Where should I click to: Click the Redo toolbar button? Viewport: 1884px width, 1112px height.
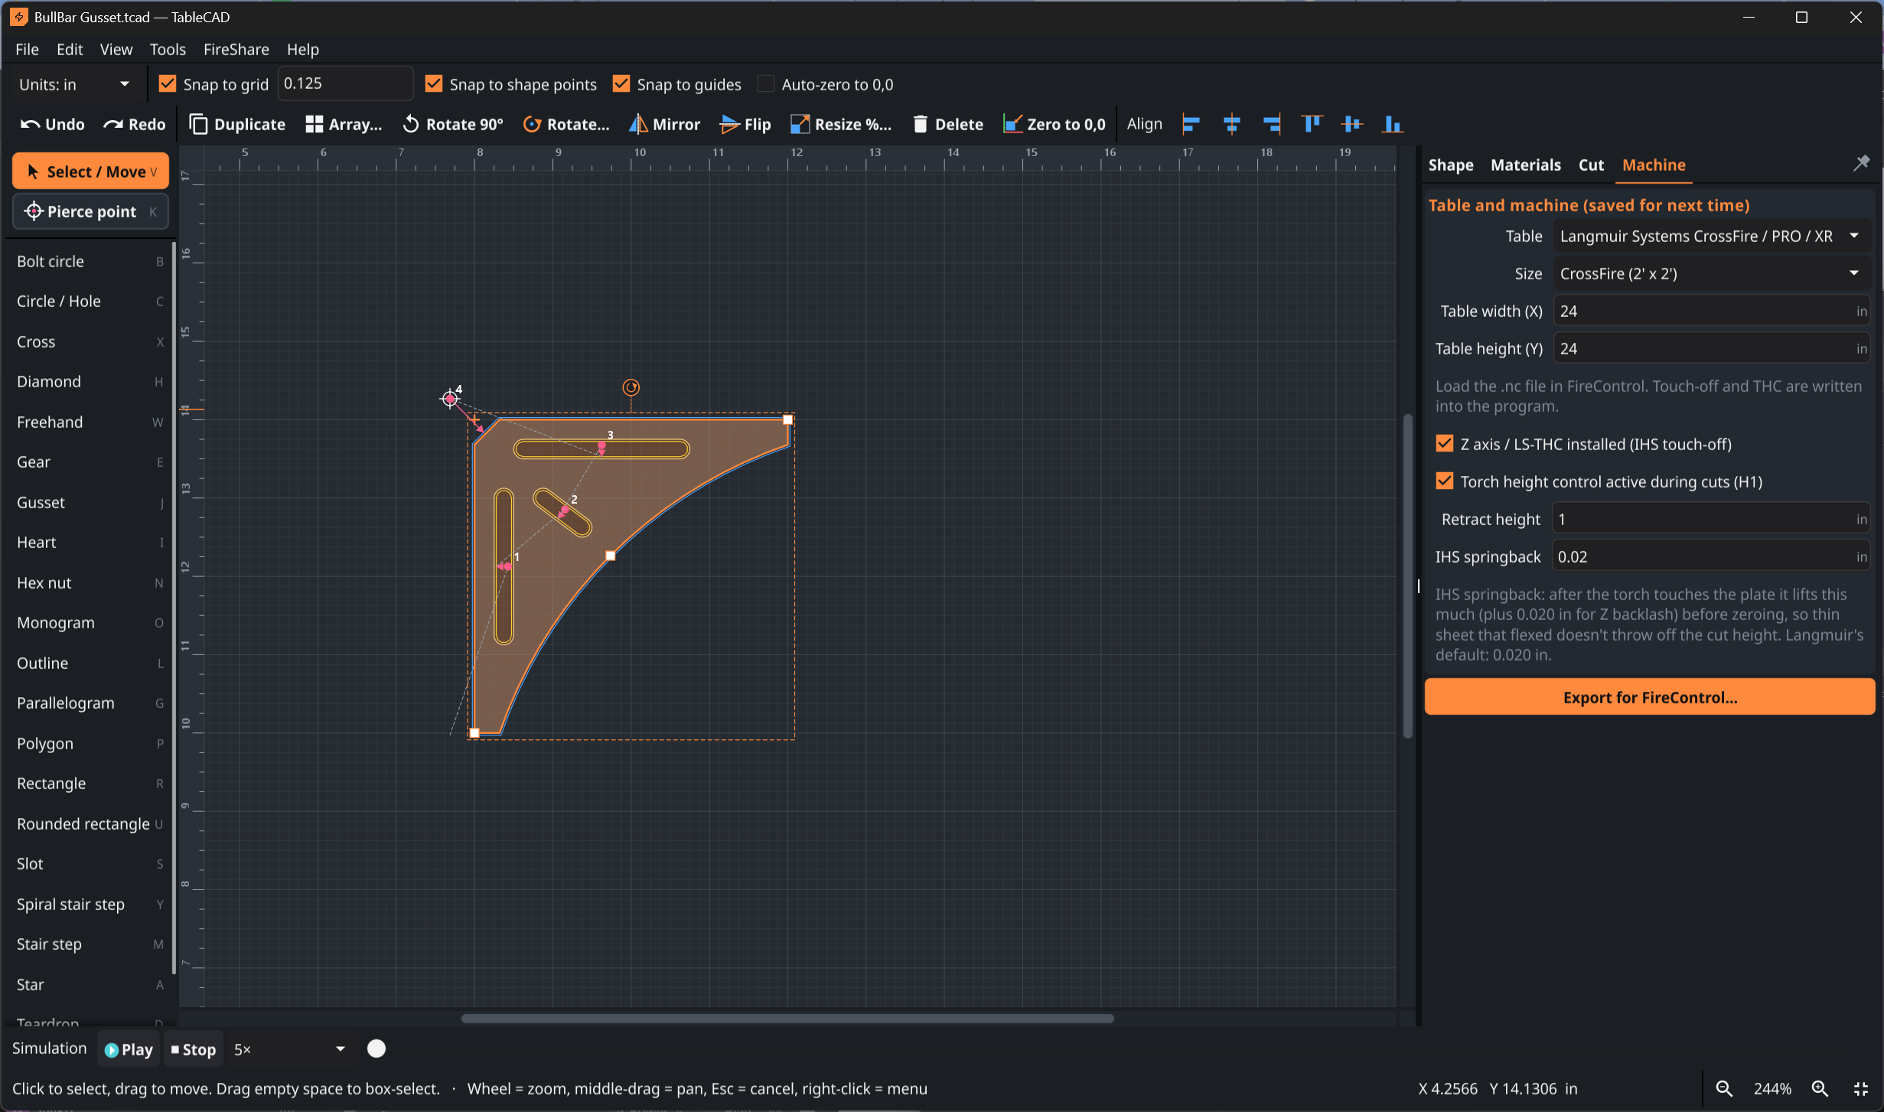[x=135, y=124]
